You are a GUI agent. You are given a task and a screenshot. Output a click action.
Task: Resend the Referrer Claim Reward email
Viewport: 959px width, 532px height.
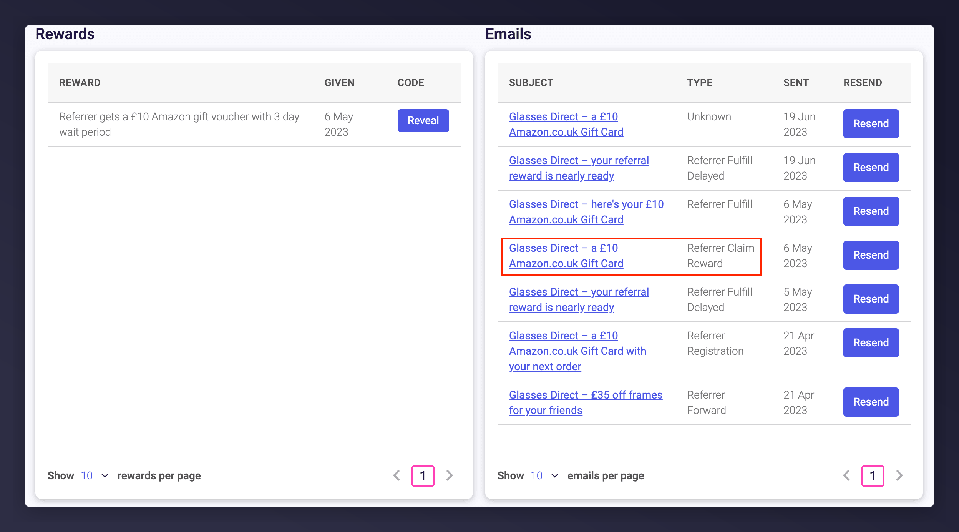871,255
